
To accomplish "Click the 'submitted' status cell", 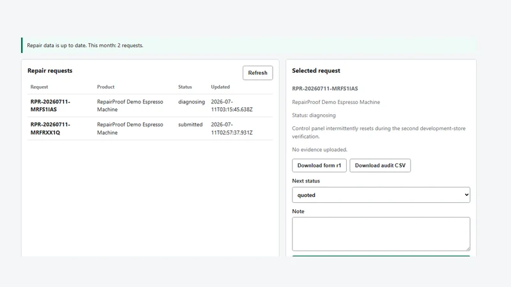I will (190, 124).
